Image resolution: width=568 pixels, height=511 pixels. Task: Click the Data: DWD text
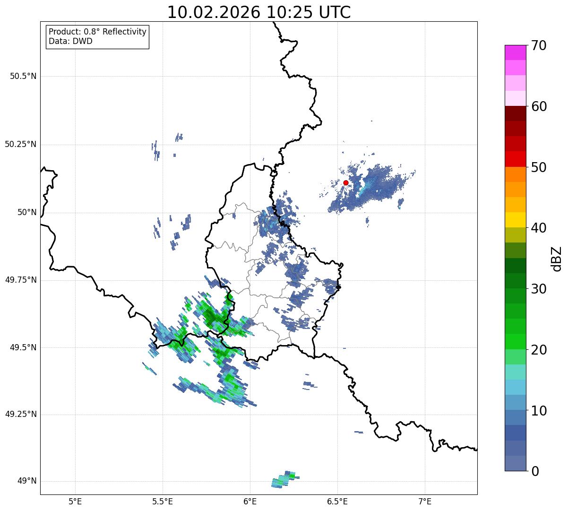(70, 41)
